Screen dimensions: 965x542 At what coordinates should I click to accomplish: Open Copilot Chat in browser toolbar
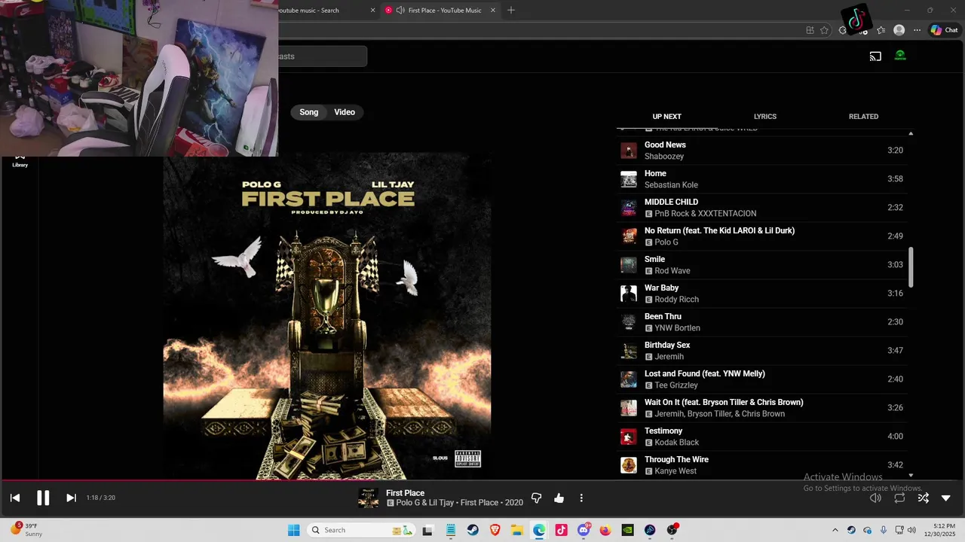[944, 30]
